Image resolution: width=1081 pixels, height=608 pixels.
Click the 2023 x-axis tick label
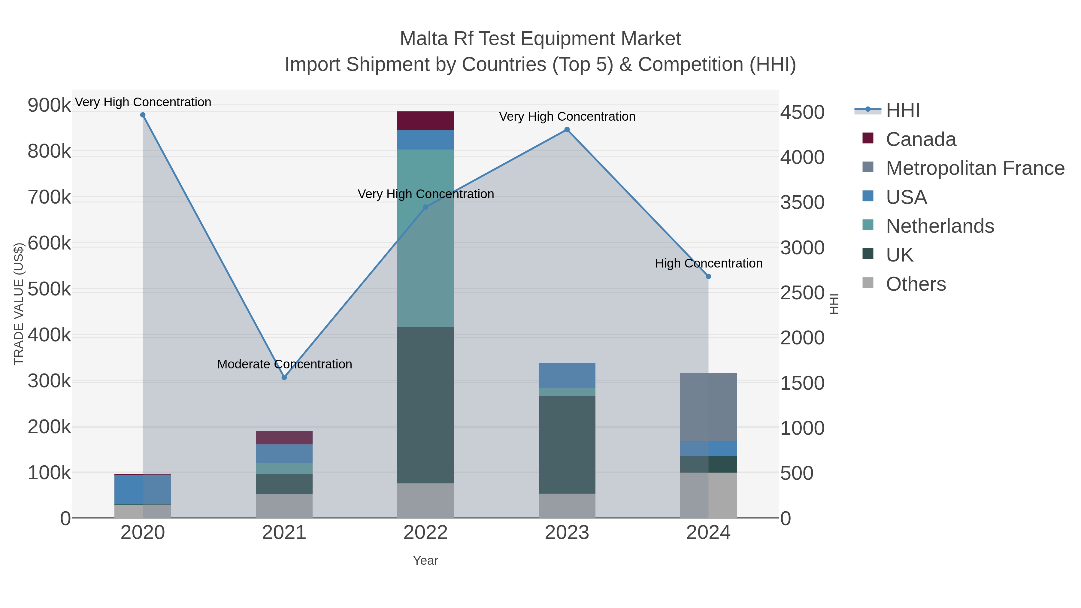click(567, 533)
